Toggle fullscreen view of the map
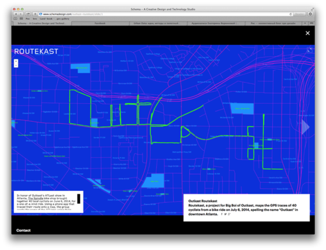326x250 pixels. tap(309, 50)
